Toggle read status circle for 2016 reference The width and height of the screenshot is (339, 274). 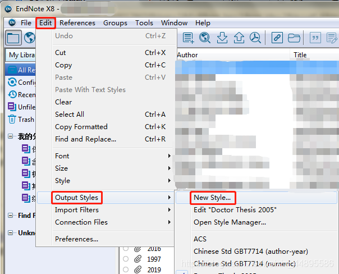[x=126, y=249]
